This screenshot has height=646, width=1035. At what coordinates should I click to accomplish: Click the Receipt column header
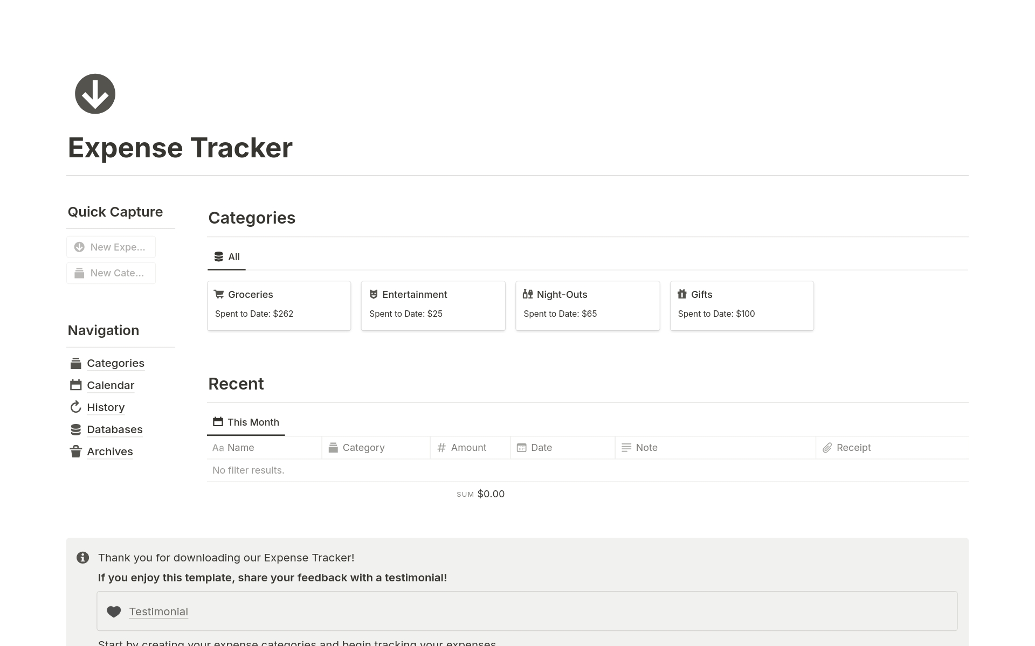[853, 448]
